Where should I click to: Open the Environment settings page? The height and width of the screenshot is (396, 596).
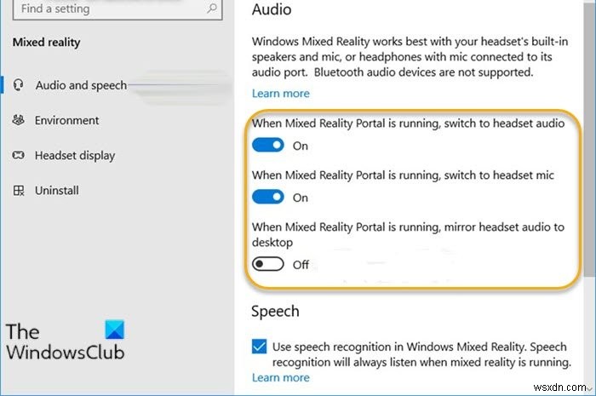(x=117, y=120)
